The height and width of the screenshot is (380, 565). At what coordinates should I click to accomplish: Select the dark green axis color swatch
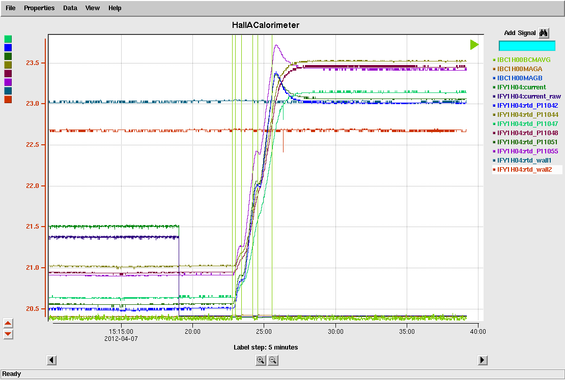click(x=8, y=56)
